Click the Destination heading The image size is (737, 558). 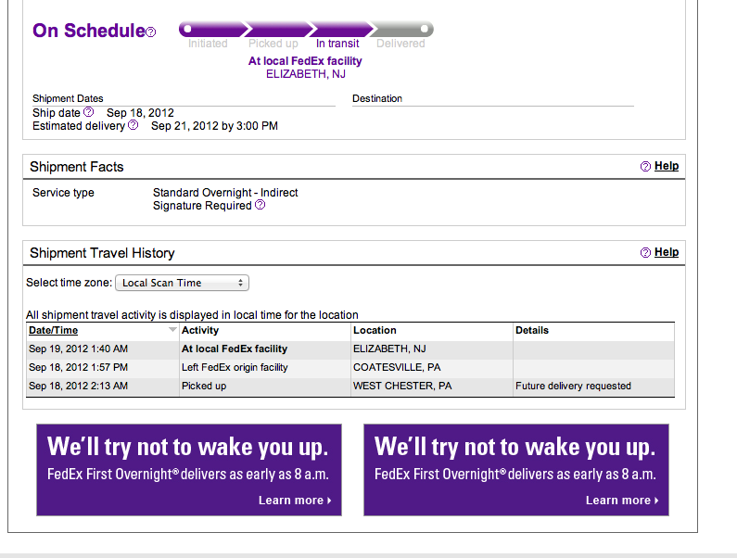coord(377,99)
